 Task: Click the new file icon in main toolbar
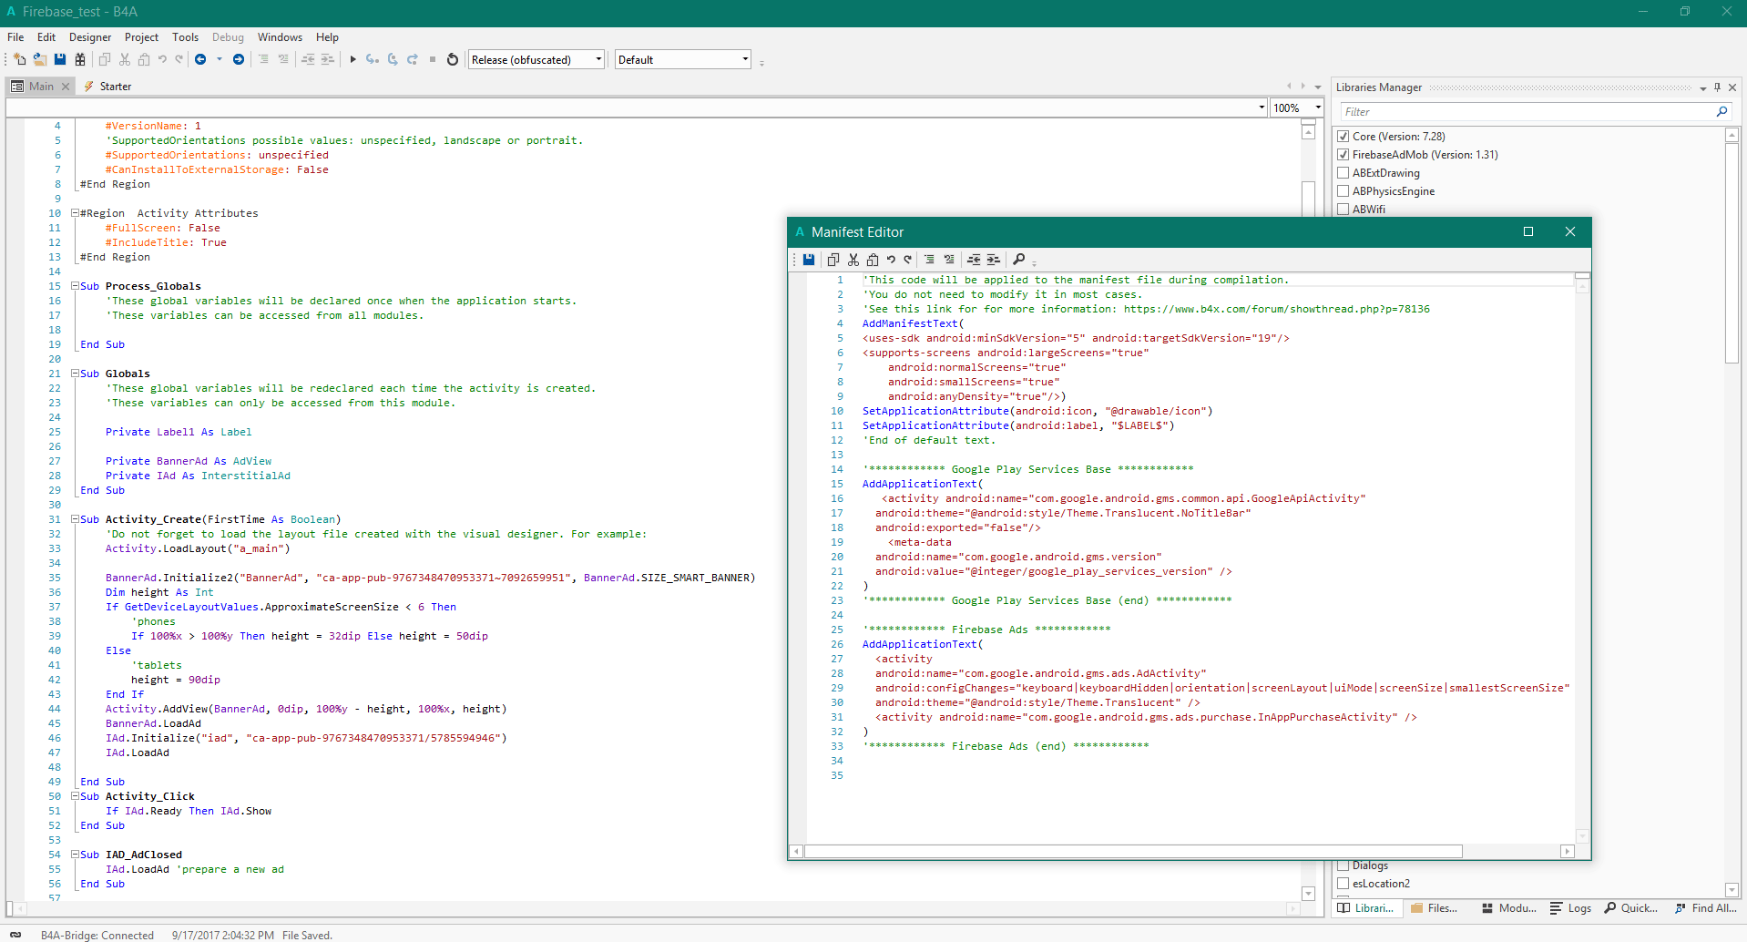(20, 60)
